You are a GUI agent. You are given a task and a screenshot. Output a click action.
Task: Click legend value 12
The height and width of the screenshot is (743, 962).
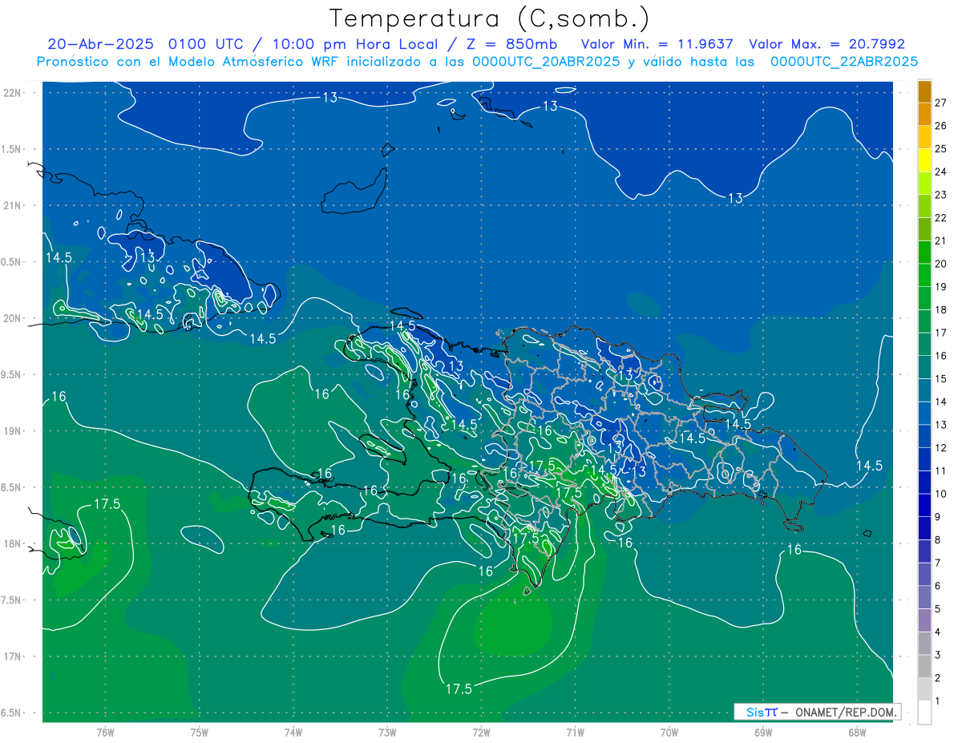[940, 448]
